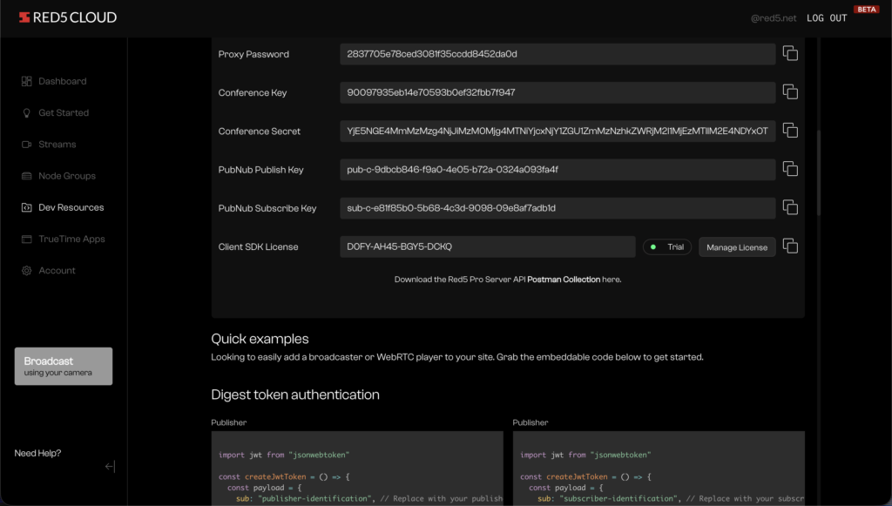The height and width of the screenshot is (506, 892).
Task: Open the Dashboard page
Action: [x=63, y=81]
